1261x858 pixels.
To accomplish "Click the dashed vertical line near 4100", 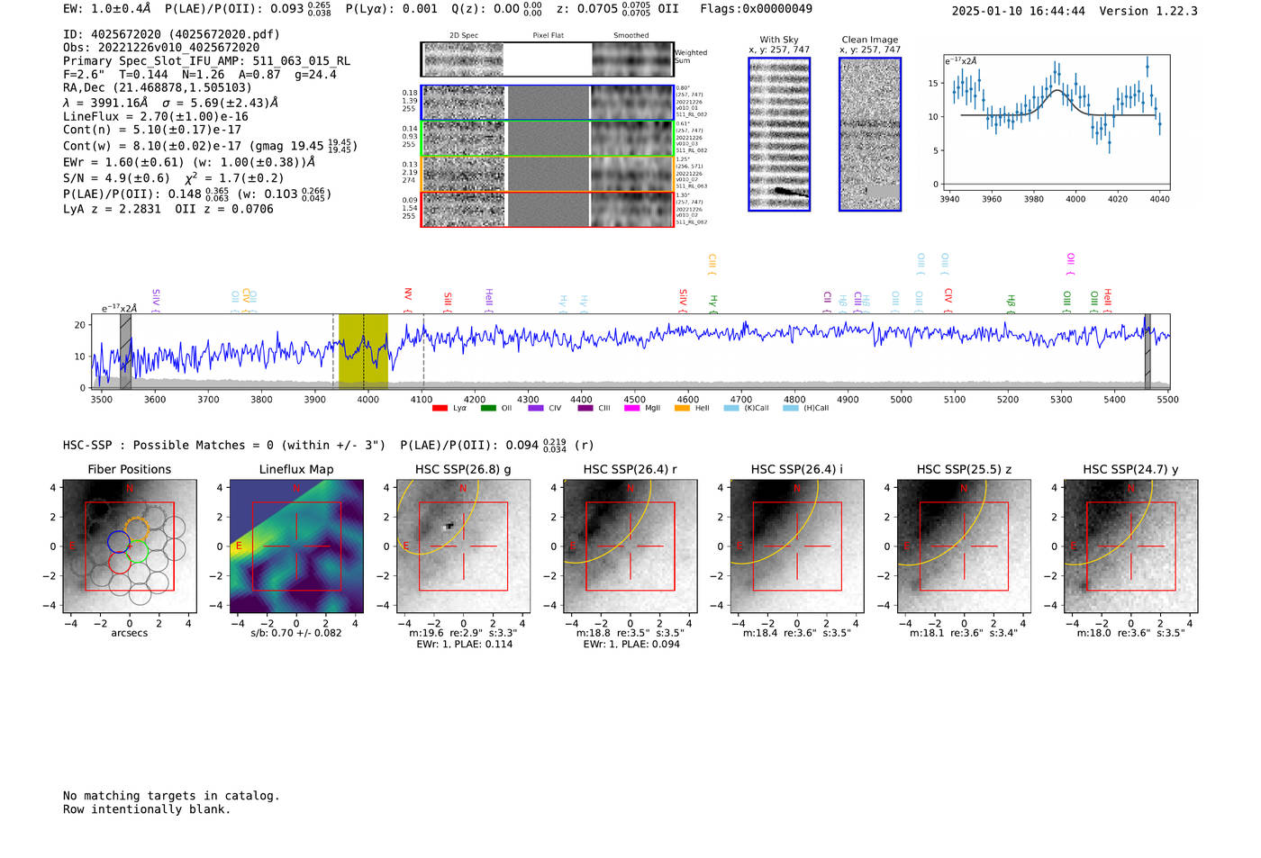I will point(423,351).
